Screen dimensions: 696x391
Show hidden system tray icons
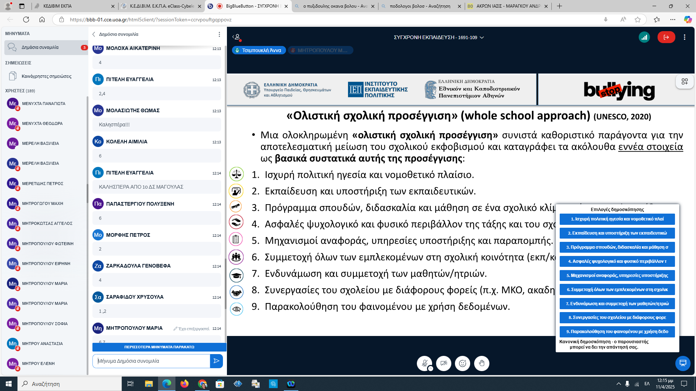click(618, 384)
